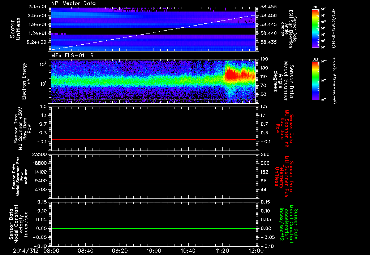The image size is (370, 255).
Task: Click the 'Model Scanner Angle degrees' axis label
Action: [x=283, y=81]
